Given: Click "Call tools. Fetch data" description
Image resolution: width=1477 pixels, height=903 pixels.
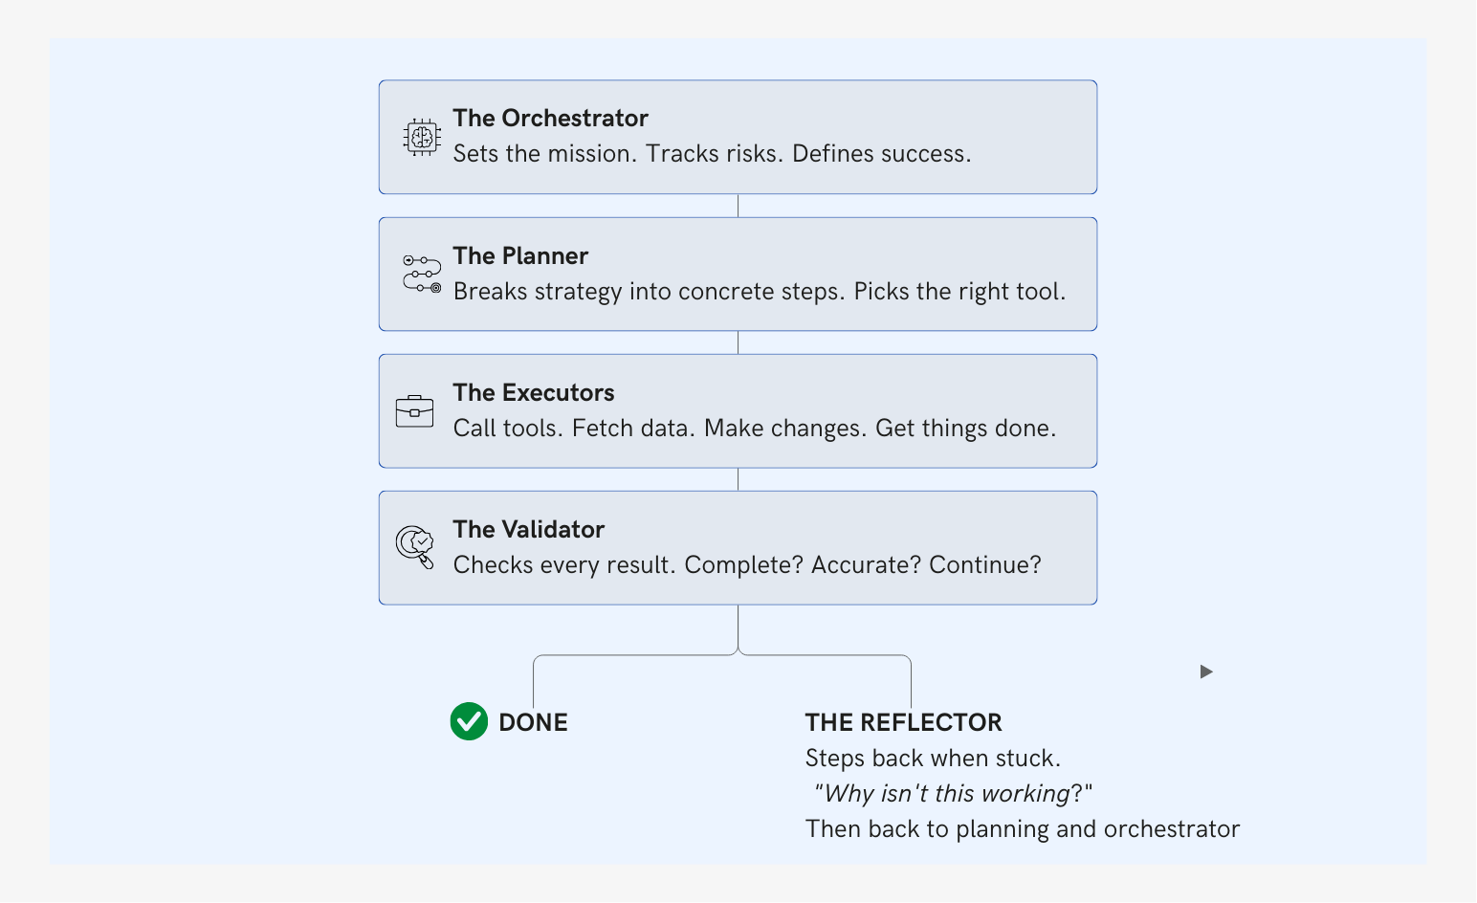Looking at the screenshot, I should (755, 429).
